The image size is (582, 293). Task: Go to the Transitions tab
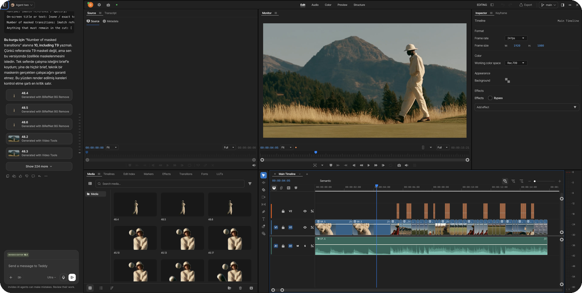tap(186, 174)
